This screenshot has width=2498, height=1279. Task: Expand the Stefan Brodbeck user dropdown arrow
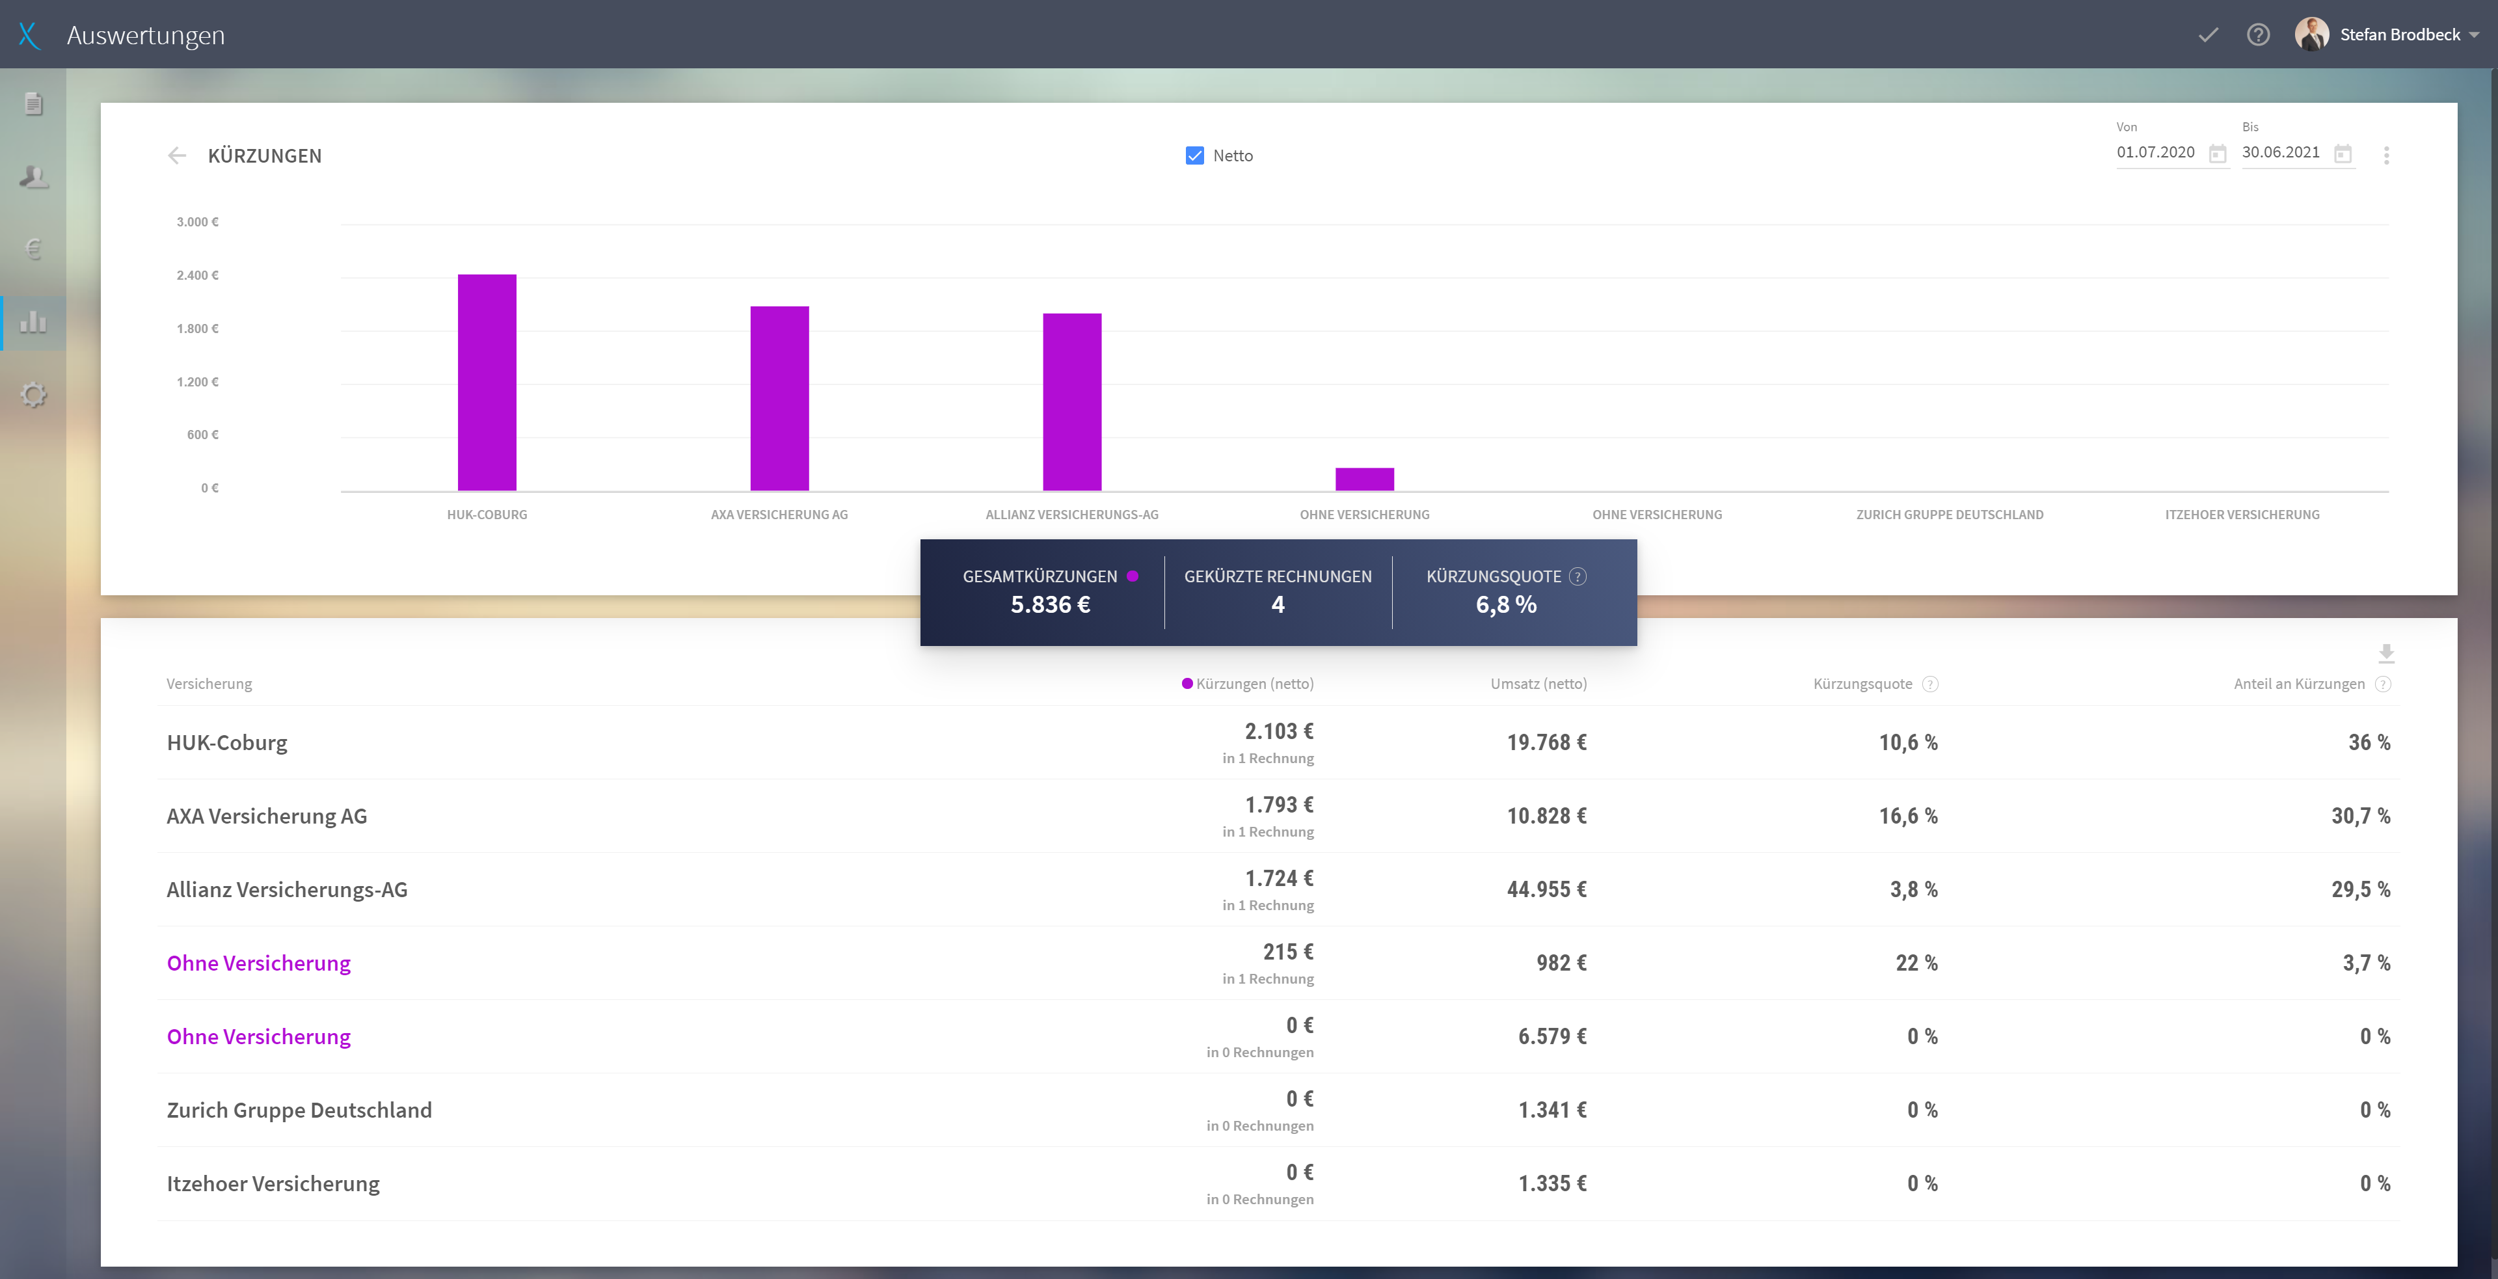(2474, 35)
